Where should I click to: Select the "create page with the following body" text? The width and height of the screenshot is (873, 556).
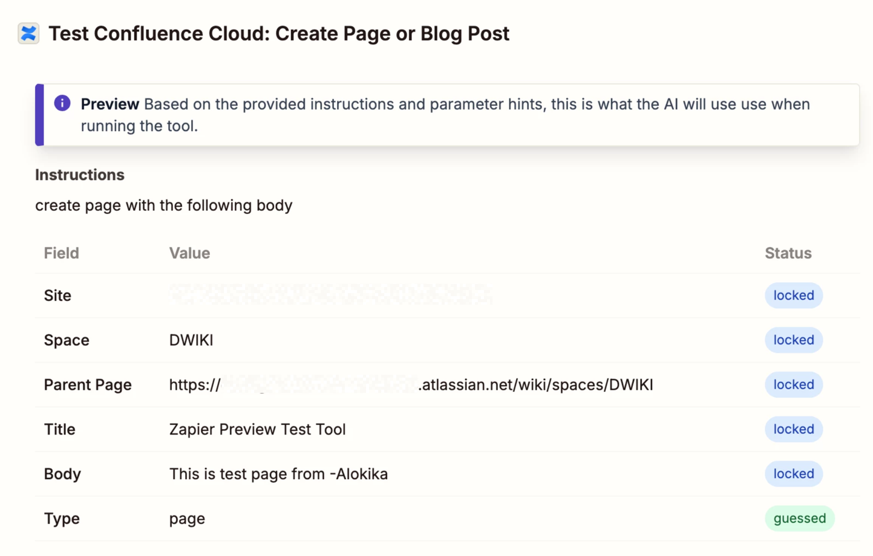(x=163, y=205)
